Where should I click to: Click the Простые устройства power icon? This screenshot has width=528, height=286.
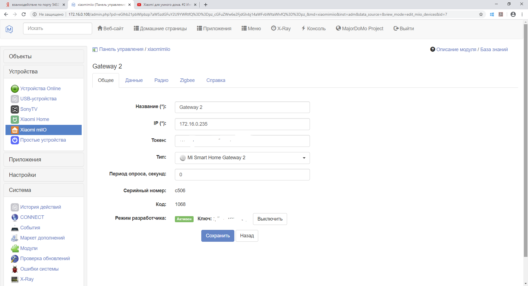coord(15,140)
